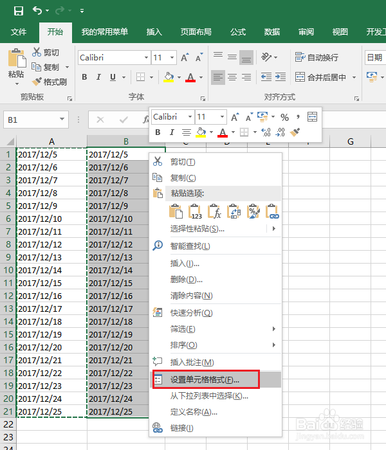The image size is (386, 450).
Task: Choose 智能查找(L) from context menu
Action: [216, 246]
